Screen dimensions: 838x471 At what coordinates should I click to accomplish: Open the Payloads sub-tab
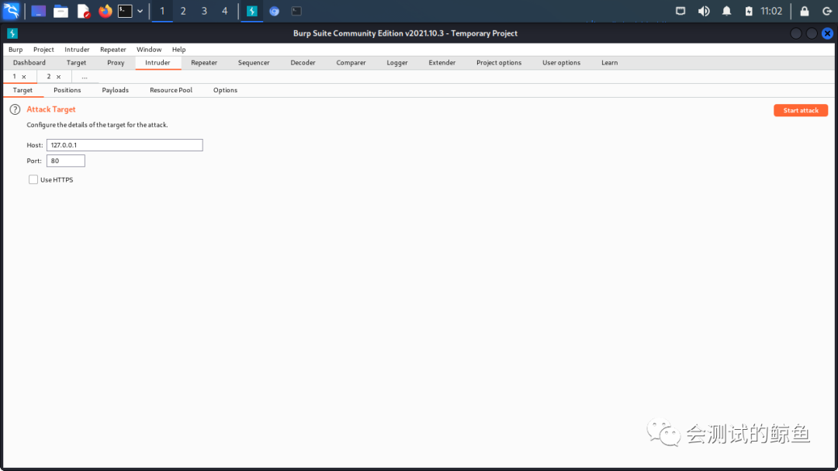coord(115,90)
